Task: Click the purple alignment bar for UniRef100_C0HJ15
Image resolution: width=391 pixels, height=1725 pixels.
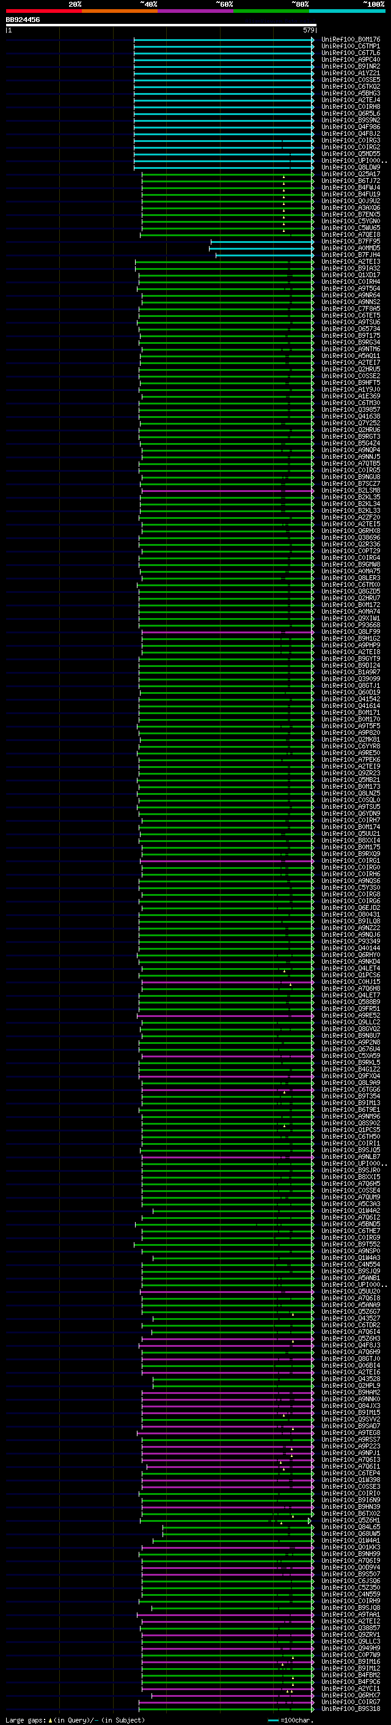Action: click(227, 982)
